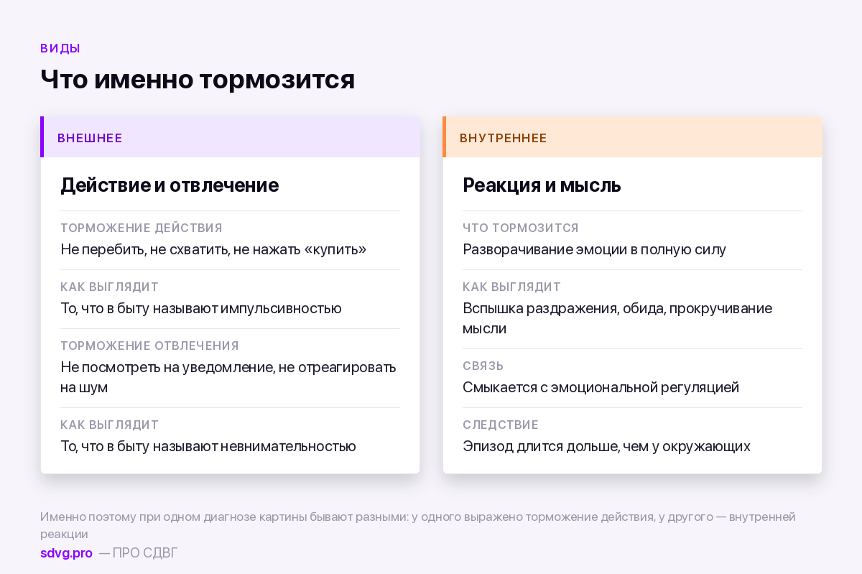Click text 'Не посмотреть на уведомление, не отреагировать на шум'

228,377
